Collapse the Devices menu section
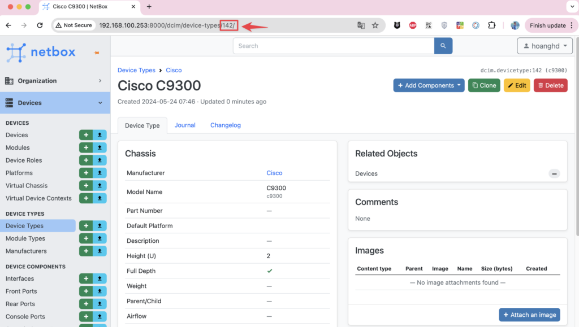579x327 pixels. (55, 103)
